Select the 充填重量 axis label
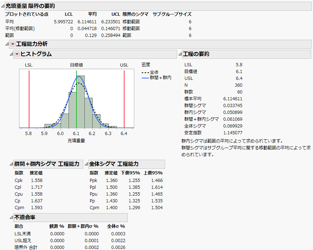This screenshot has height=250, width=313. [76, 141]
